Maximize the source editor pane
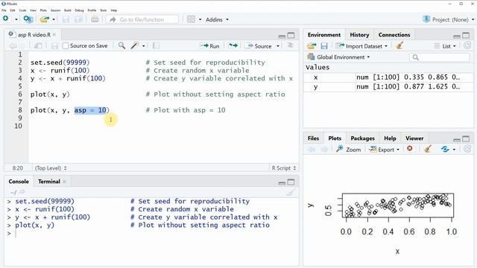 291,36
